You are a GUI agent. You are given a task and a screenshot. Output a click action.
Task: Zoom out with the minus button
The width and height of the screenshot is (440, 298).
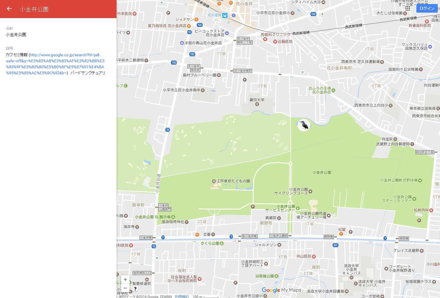(125, 288)
